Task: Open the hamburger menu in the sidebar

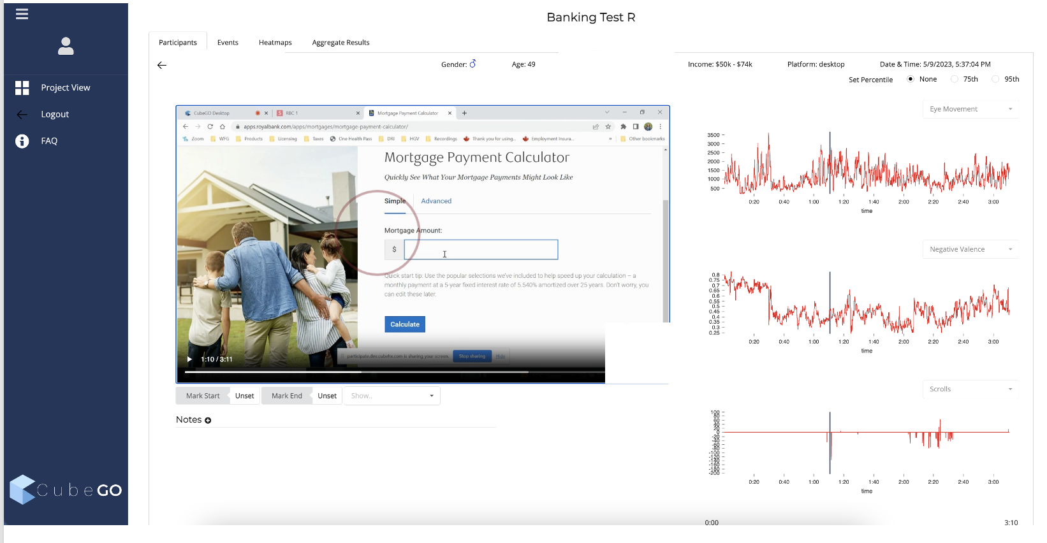Action: pyautogui.click(x=22, y=14)
